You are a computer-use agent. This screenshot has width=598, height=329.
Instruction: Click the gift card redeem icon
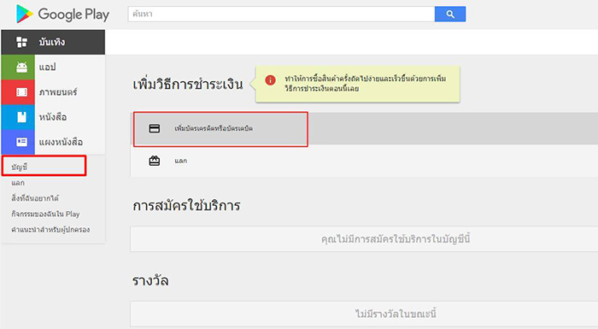click(x=155, y=161)
